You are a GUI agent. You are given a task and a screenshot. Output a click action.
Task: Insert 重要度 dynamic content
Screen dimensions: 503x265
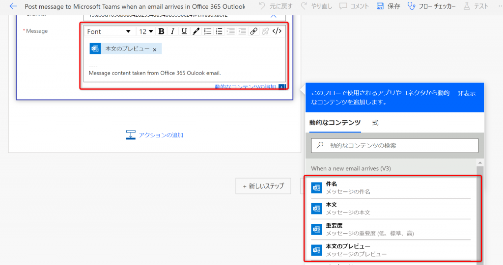(391, 230)
